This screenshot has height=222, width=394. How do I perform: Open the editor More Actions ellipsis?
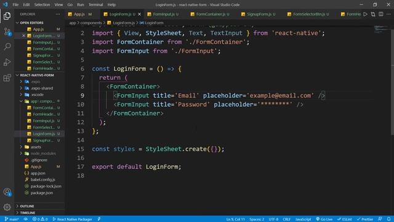click(x=388, y=14)
